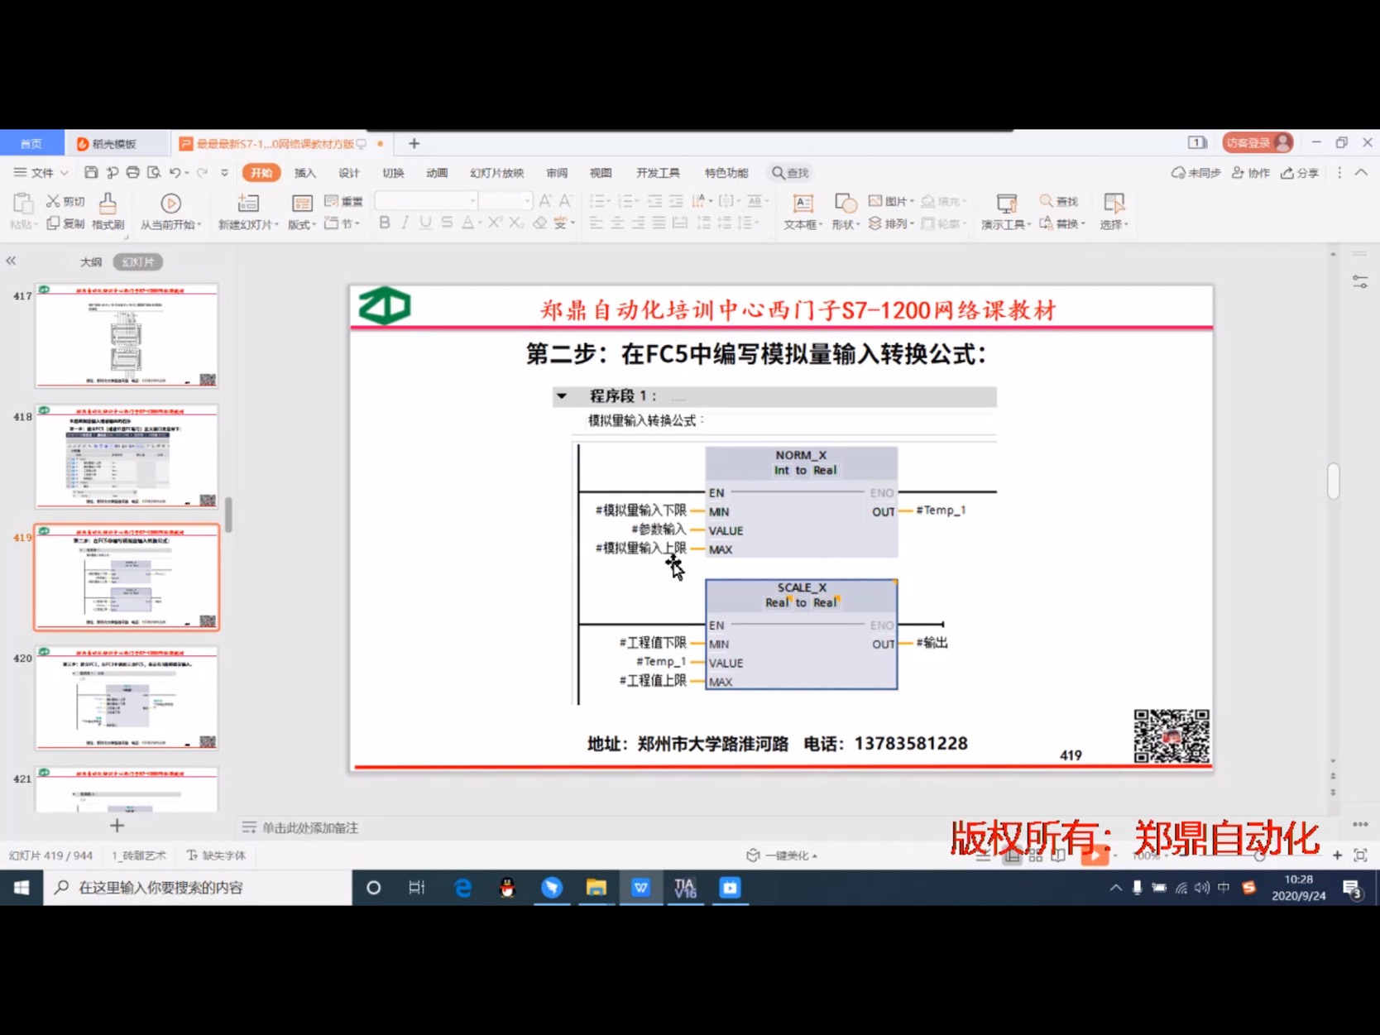
Task: Click the ribbon Find (查找) magnifier button
Action: click(x=1059, y=201)
